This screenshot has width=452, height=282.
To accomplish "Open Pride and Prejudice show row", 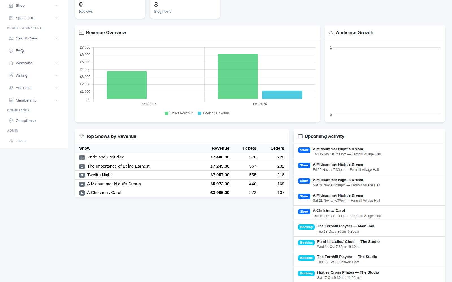I will [x=182, y=157].
